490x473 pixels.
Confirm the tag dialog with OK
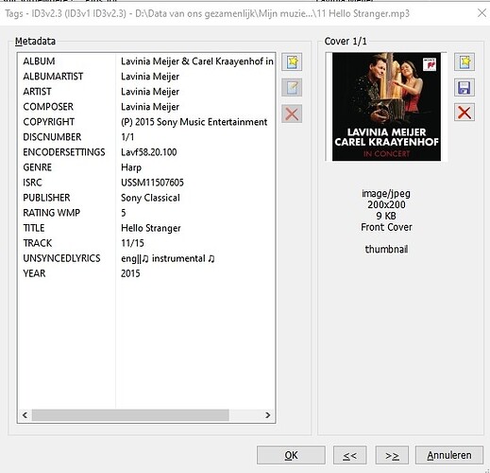tap(291, 455)
